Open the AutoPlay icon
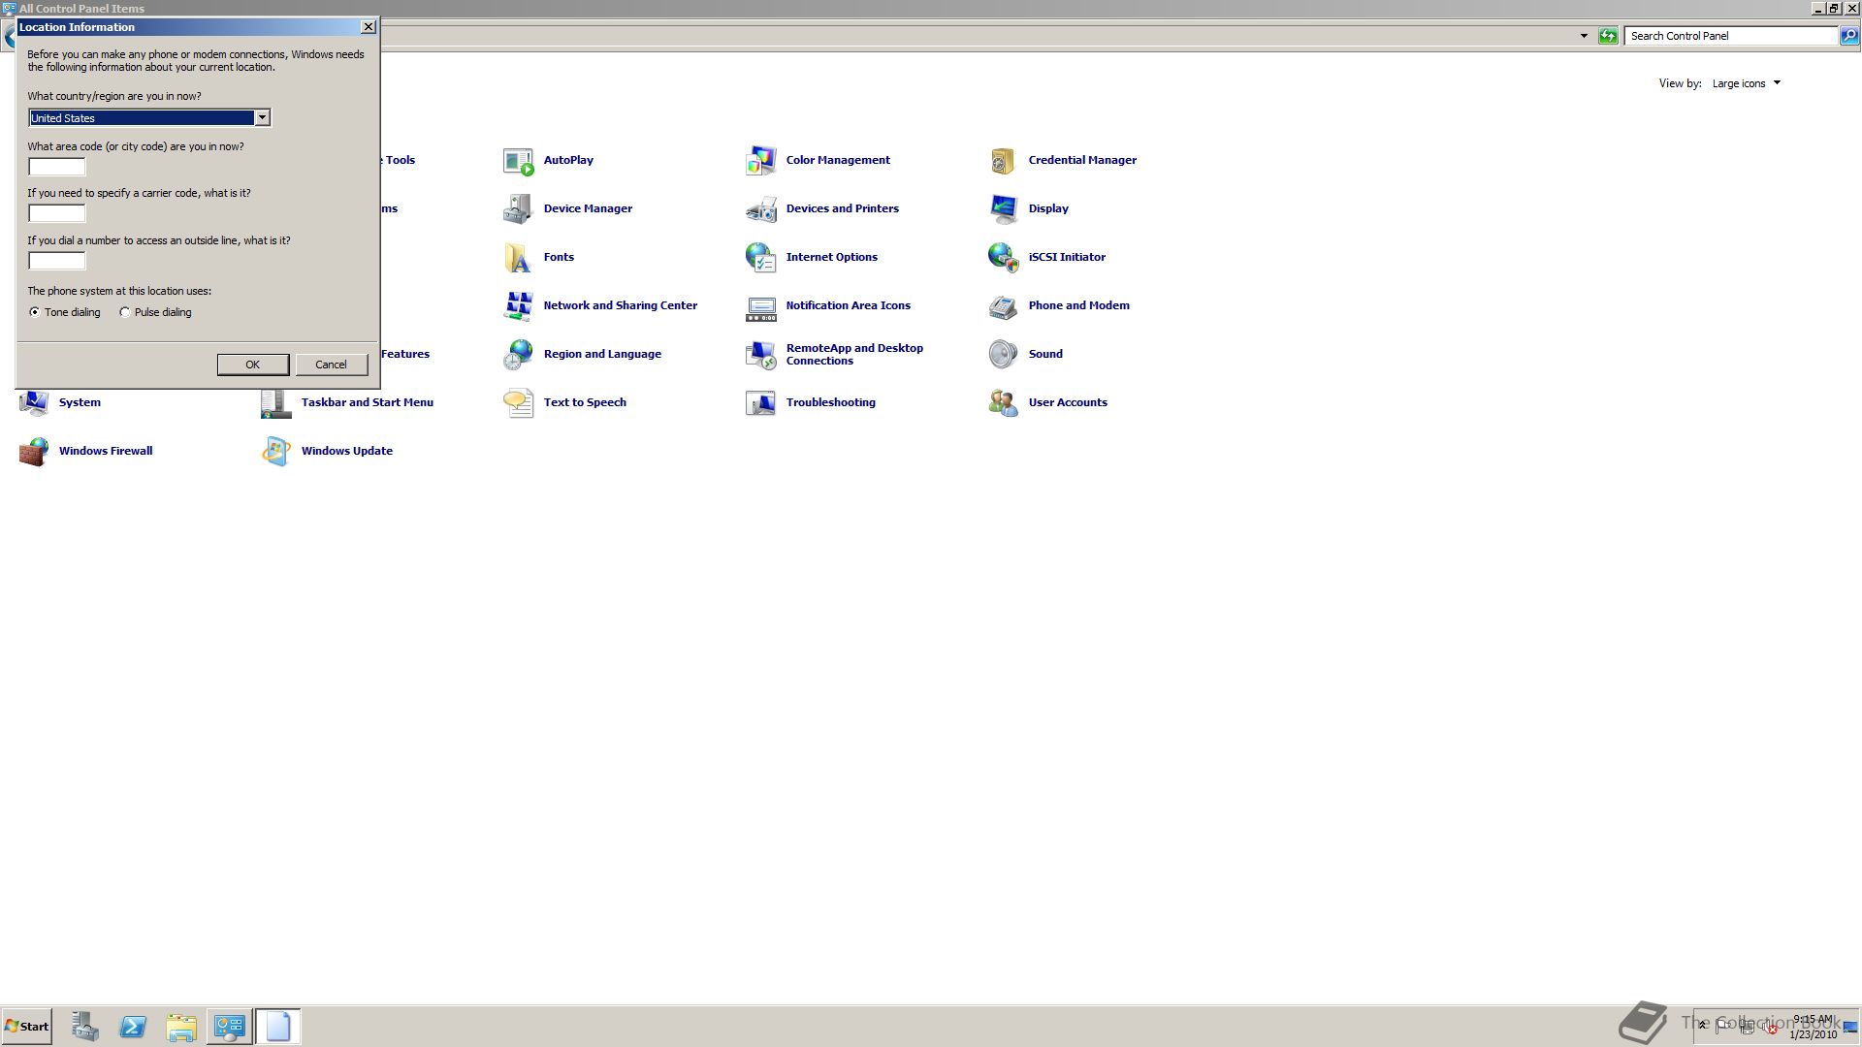This screenshot has width=1862, height=1047. pos(519,161)
